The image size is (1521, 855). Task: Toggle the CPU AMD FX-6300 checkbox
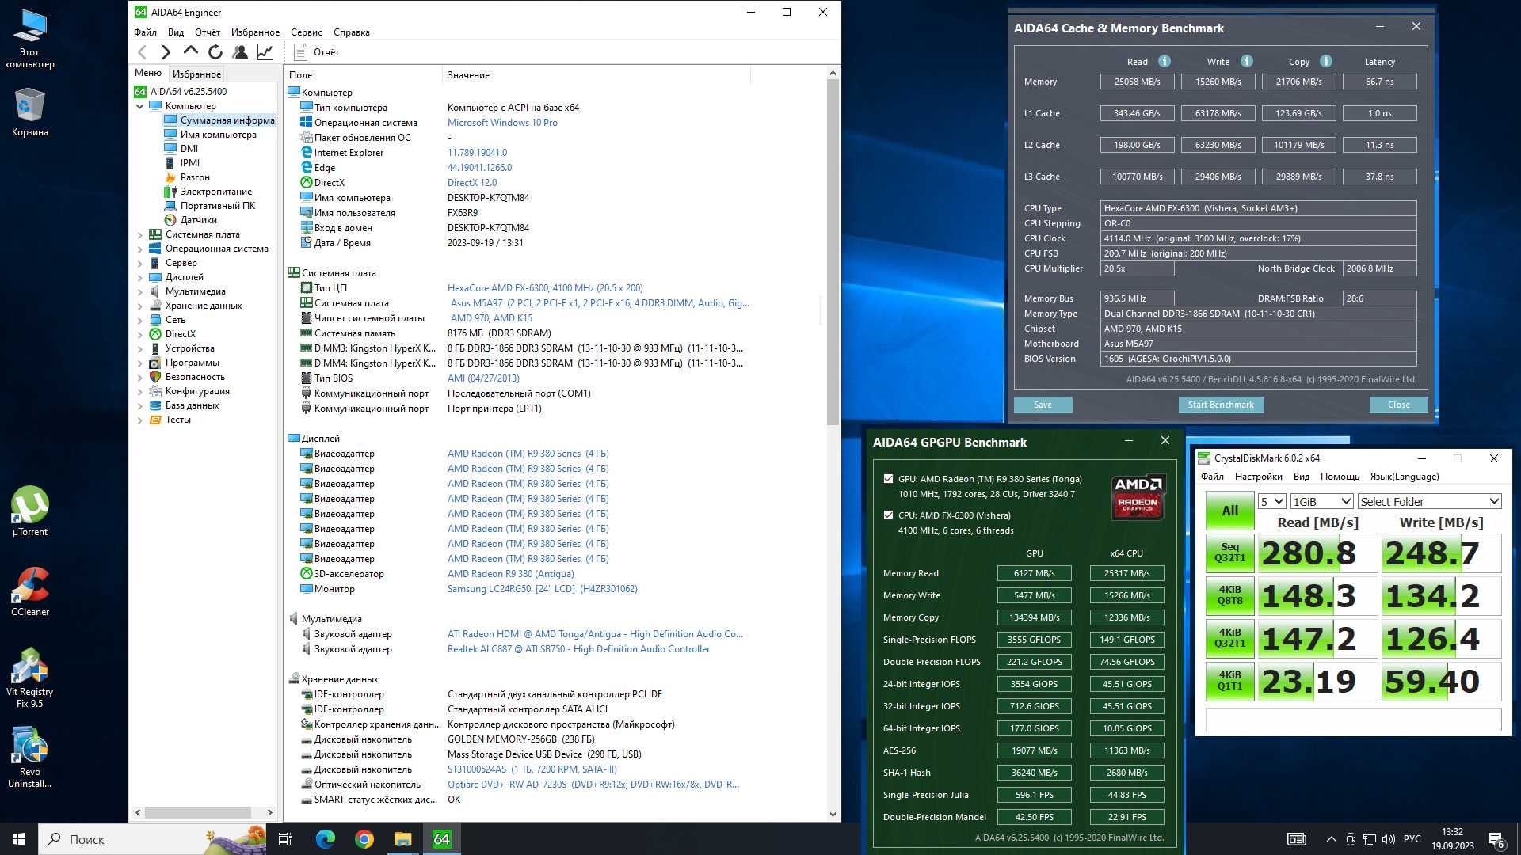(888, 515)
